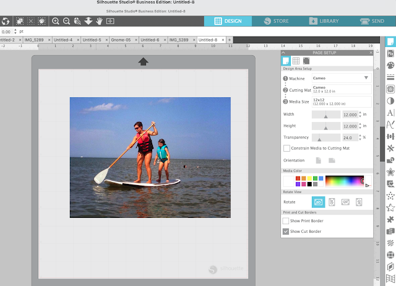Switch to the DESIGN tab

(228, 21)
